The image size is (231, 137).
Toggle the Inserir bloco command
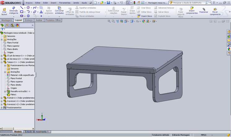click(145, 16)
